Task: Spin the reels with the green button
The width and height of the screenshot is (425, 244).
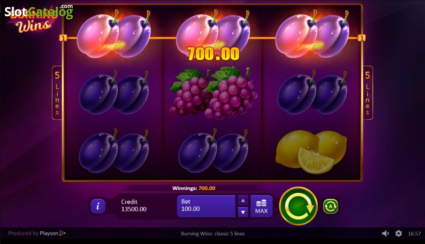Action: (298, 206)
